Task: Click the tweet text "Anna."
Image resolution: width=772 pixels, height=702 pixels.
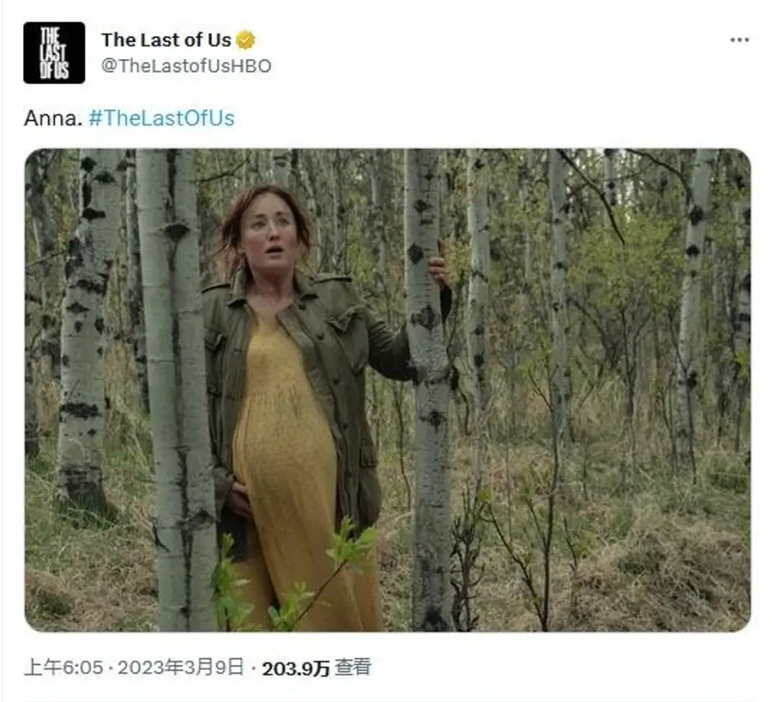Action: [x=53, y=118]
